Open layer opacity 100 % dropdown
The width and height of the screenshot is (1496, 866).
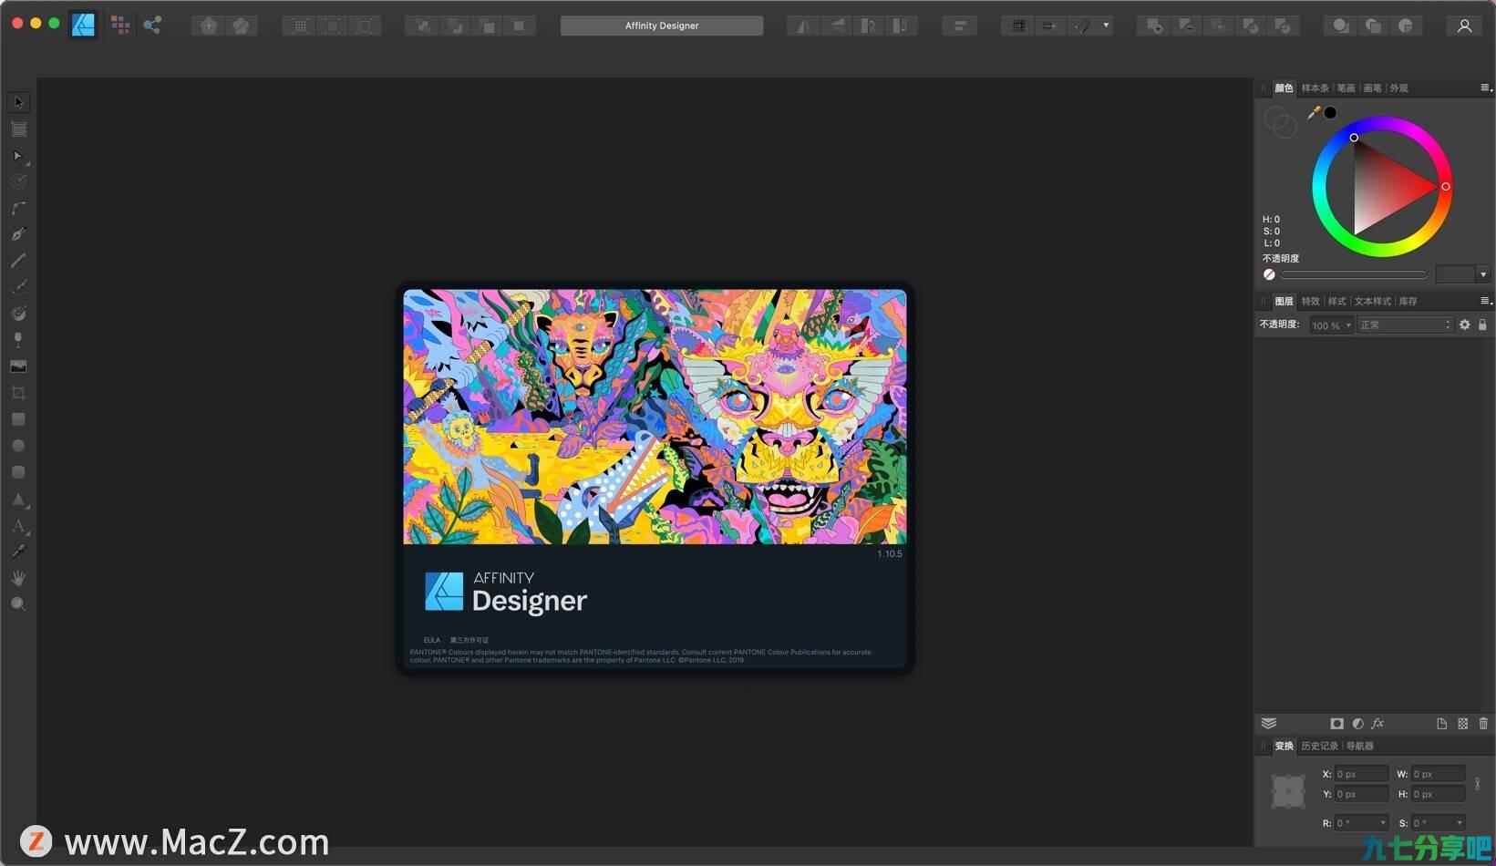(1331, 325)
